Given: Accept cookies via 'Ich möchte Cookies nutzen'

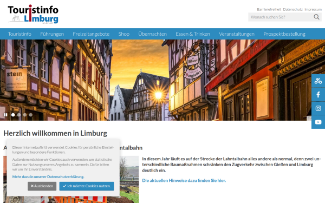Looking at the screenshot, I should pyautogui.click(x=87, y=186).
